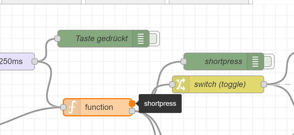Select the orange function node label
The height and width of the screenshot is (135, 294).
point(99,108)
